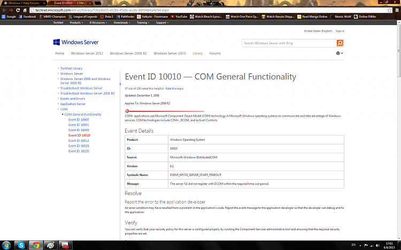Open Watch One Piece bookmark

click(242, 17)
